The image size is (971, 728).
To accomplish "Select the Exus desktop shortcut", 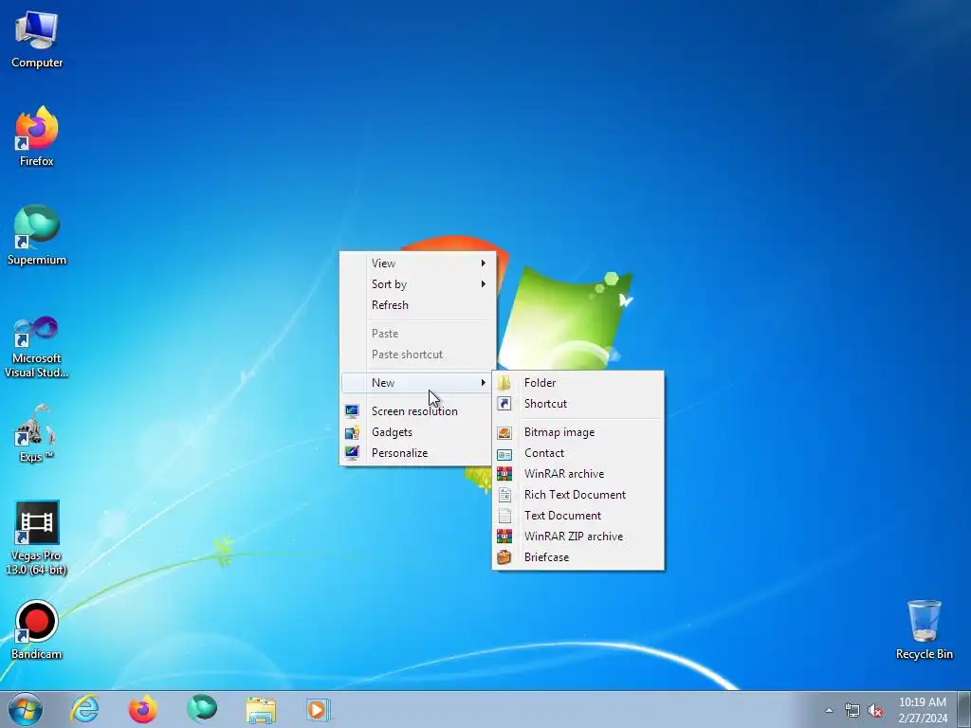I will [37, 432].
